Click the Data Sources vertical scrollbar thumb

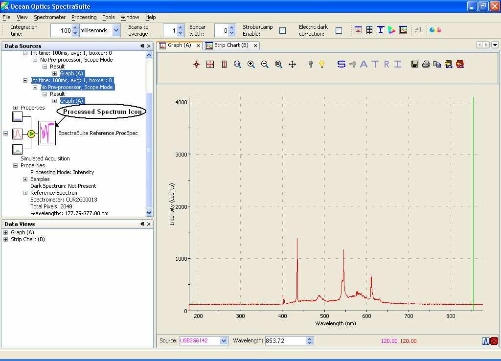(149, 150)
